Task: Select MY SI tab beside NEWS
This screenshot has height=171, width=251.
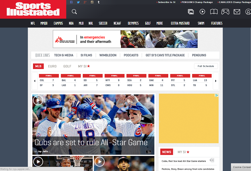Action: 184,152
